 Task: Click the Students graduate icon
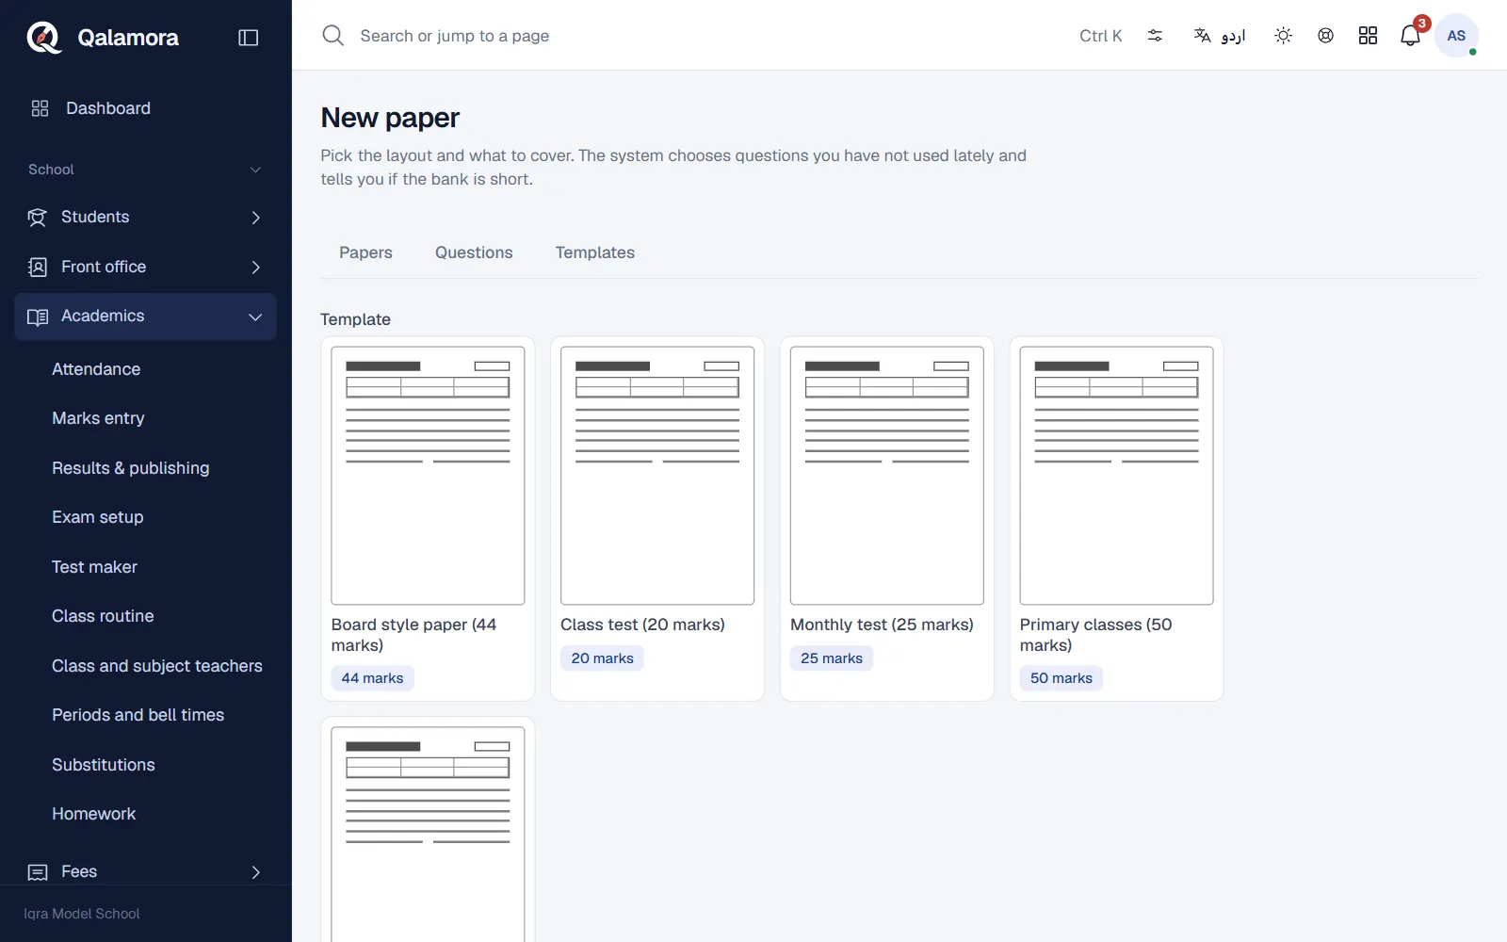click(x=37, y=218)
